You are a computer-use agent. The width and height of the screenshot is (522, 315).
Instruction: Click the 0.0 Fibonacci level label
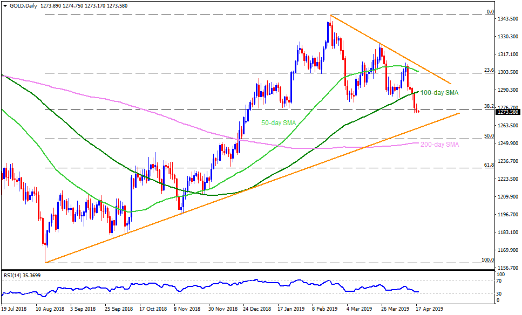pos(490,12)
